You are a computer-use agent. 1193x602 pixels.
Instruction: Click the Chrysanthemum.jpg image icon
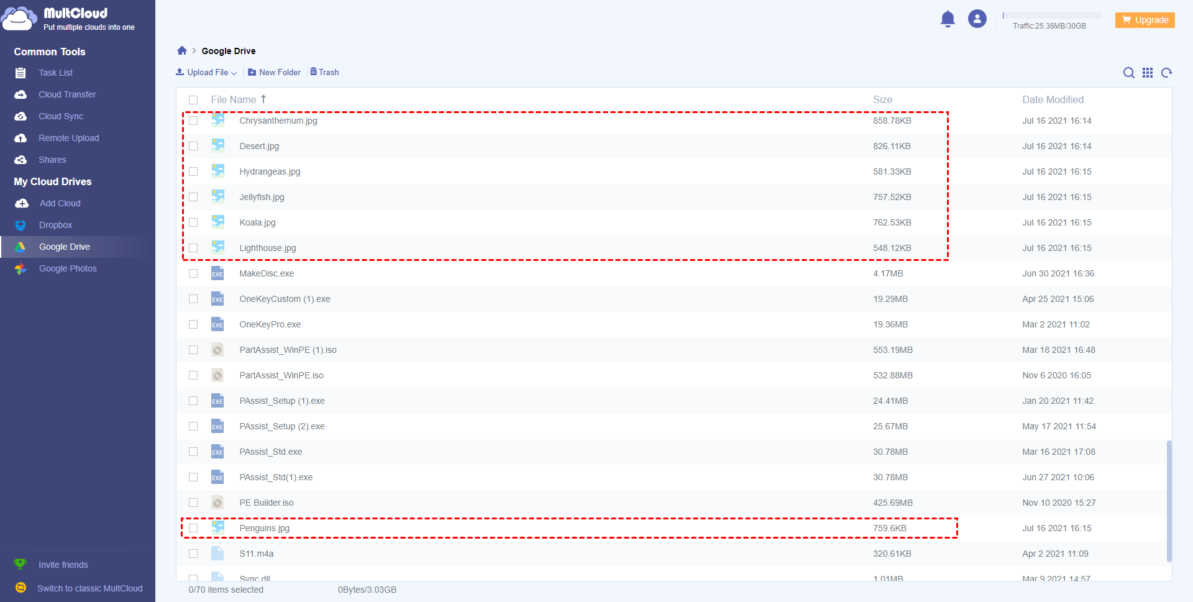(217, 121)
